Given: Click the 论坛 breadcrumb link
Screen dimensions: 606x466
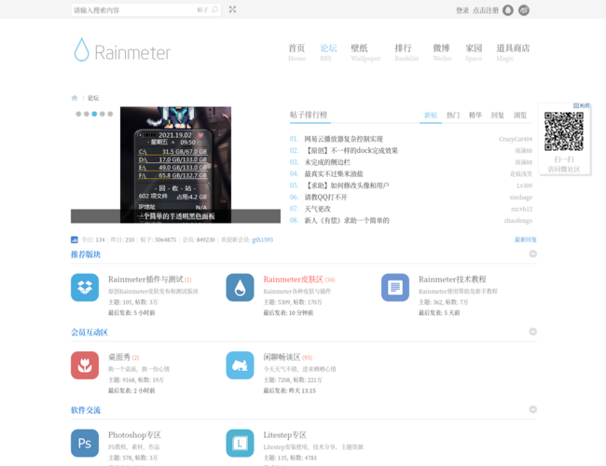Looking at the screenshot, I should pos(93,98).
